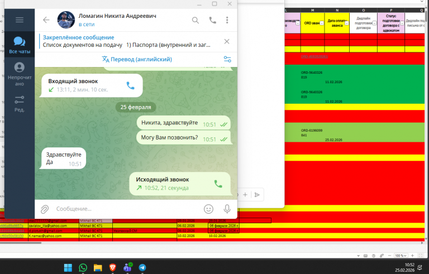429x274 pixels.
Task: Open the chat three-dot options menu
Action: point(227,20)
